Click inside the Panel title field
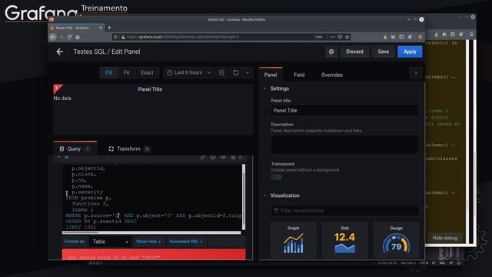 click(x=344, y=111)
